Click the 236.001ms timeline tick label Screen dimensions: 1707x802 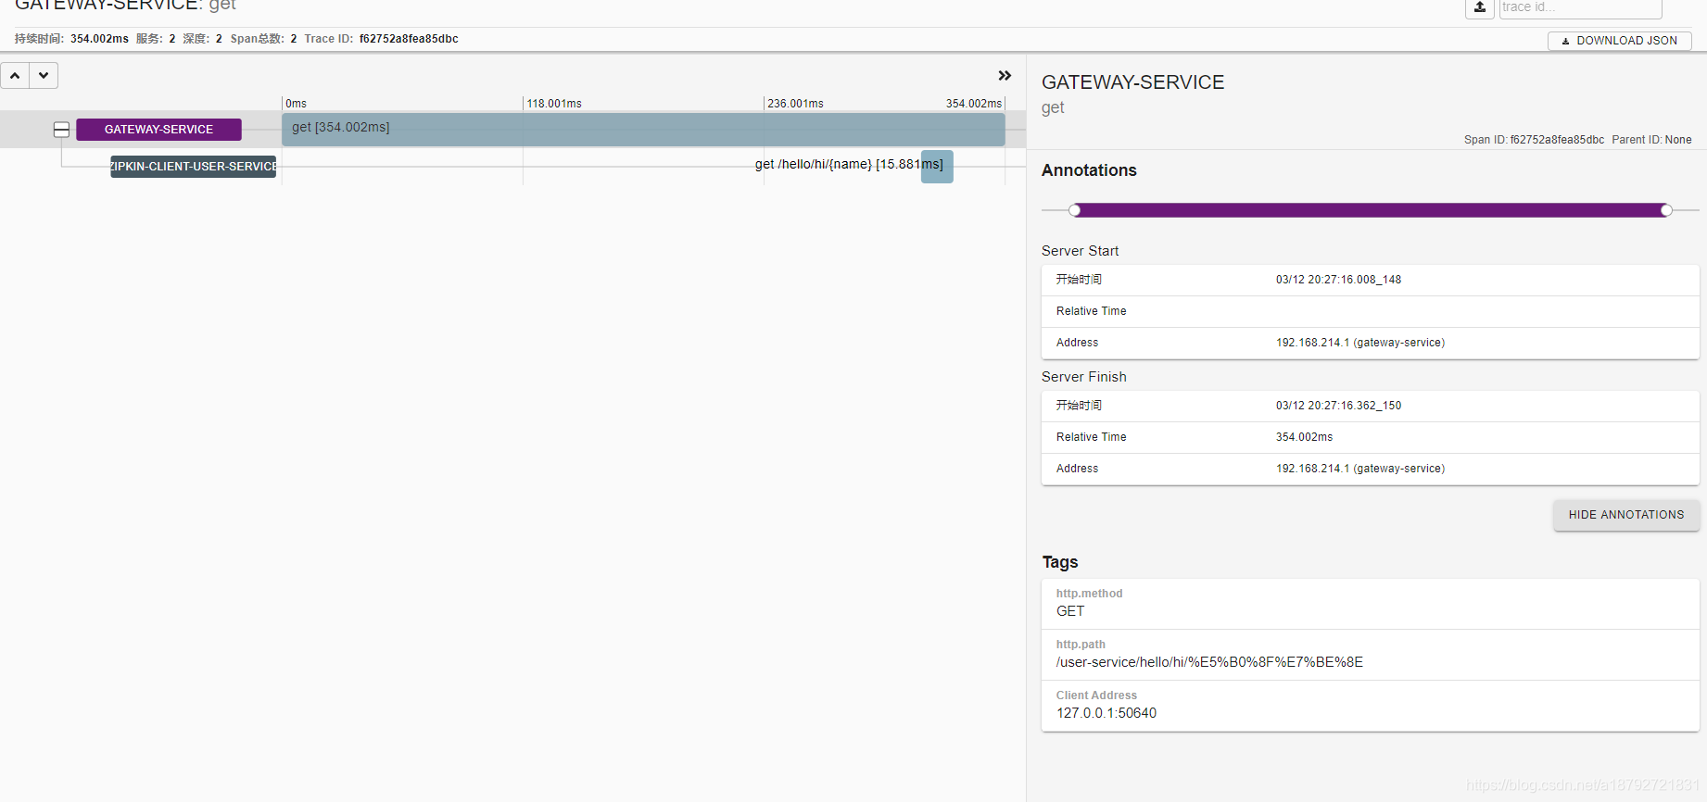(x=795, y=104)
